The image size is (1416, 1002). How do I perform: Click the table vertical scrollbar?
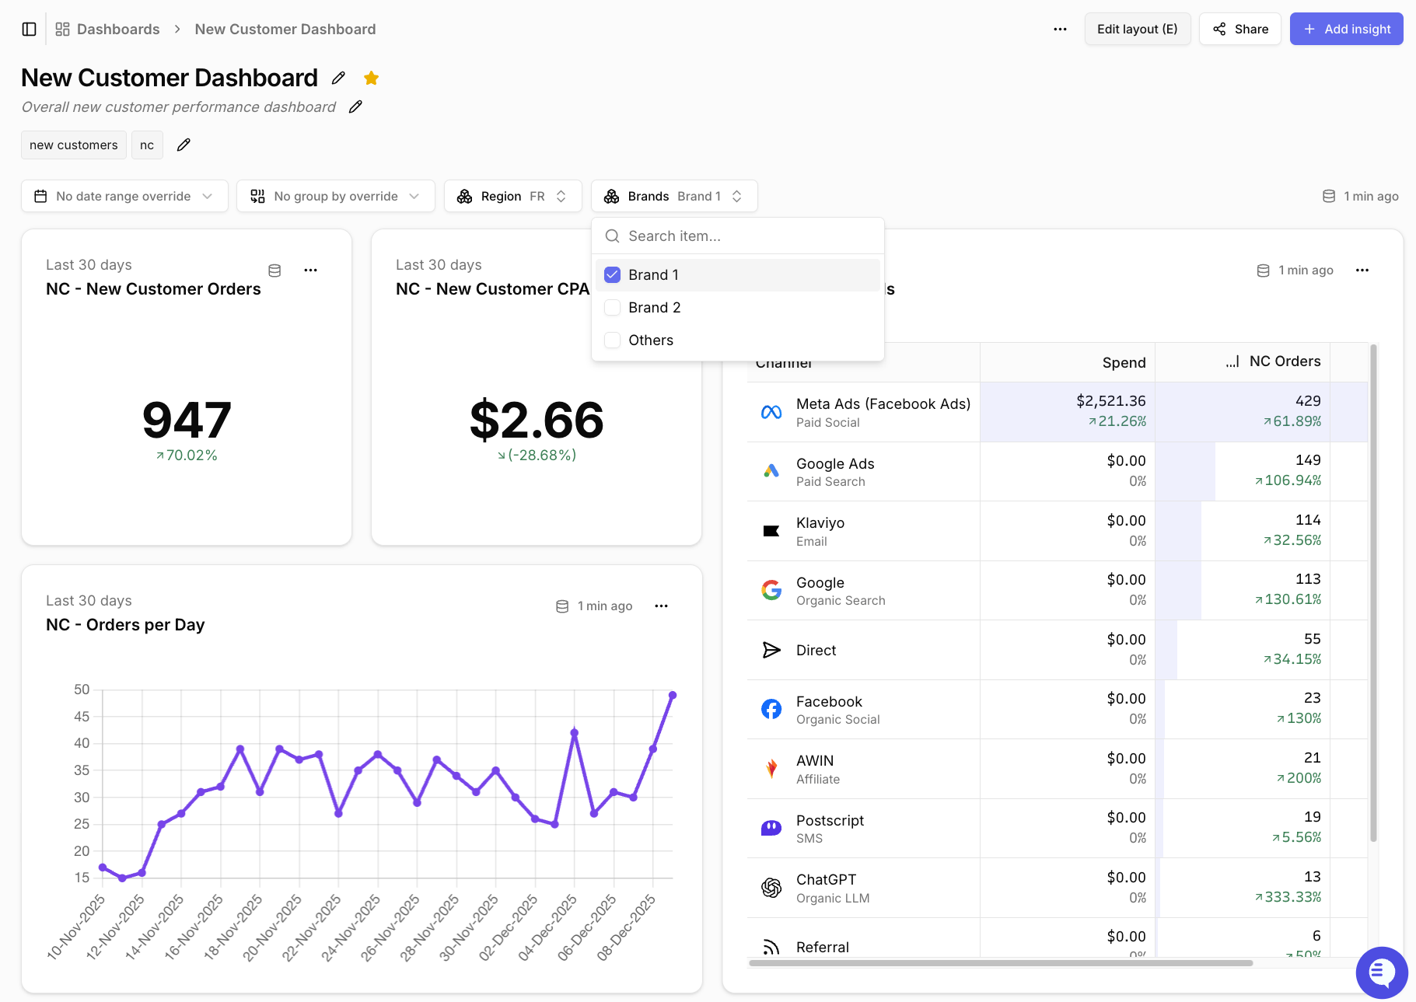pos(1373,593)
